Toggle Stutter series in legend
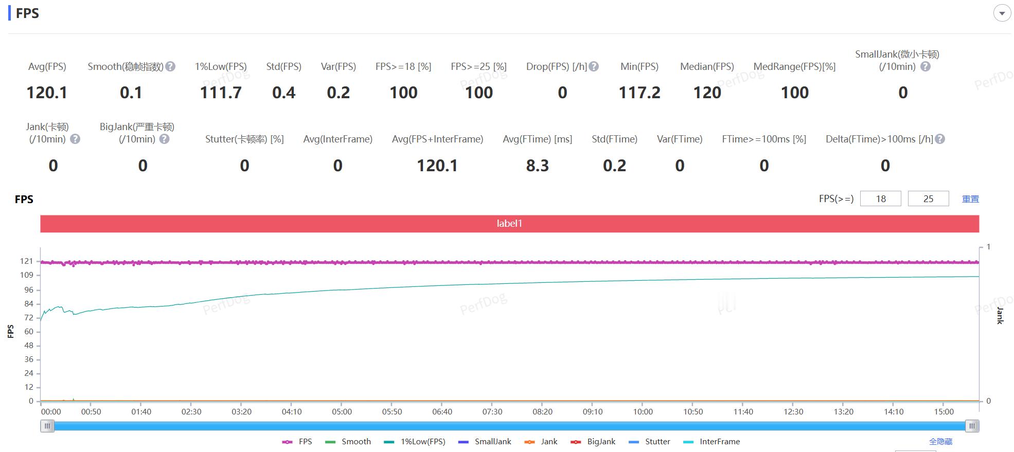Viewport: 1014px width, 452px height. point(650,442)
